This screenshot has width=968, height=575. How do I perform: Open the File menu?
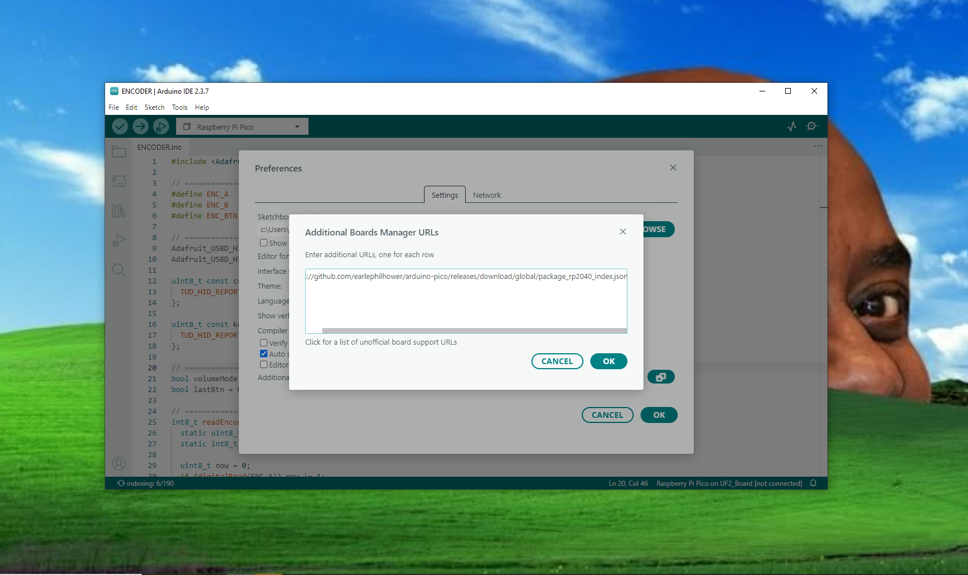tap(114, 107)
